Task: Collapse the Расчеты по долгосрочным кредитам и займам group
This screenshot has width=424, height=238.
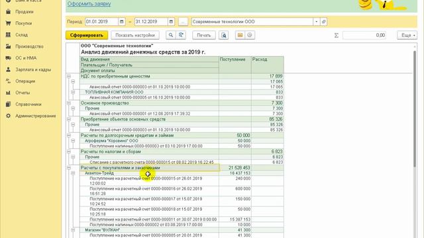Action: pyautogui.click(x=69, y=136)
